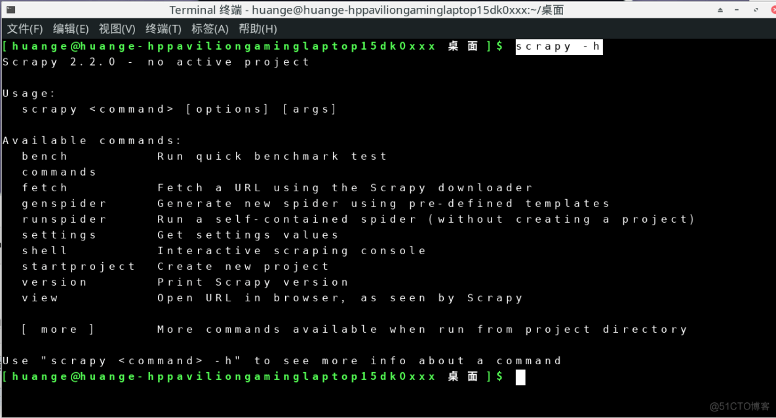The image size is (776, 418).
Task: Click the '[ more ]' entry
Action: point(58,330)
